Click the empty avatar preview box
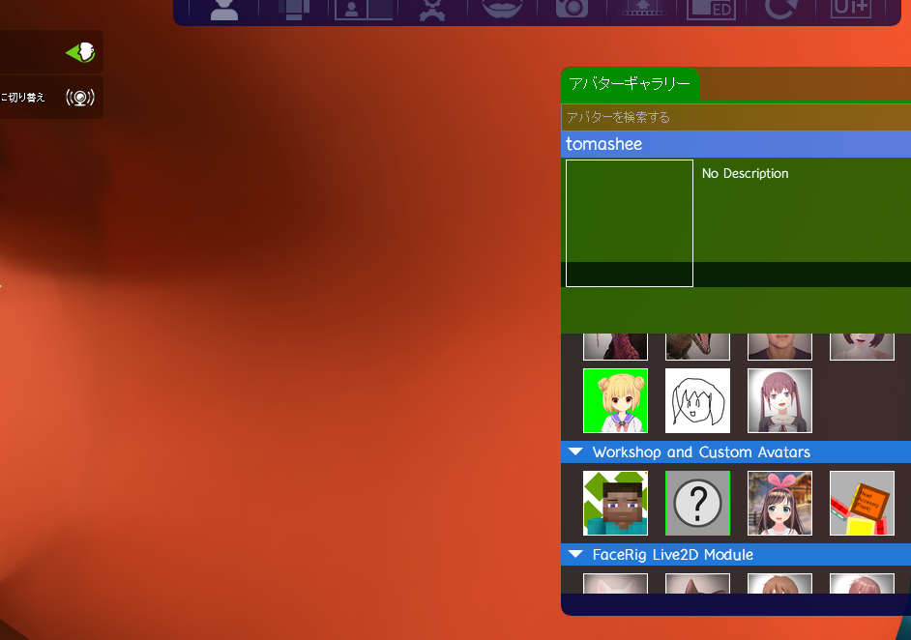The height and width of the screenshot is (640, 911). coord(630,223)
